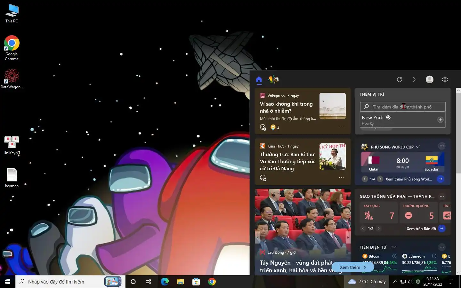Go to previous traffic page
Image resolution: width=461 pixels, height=288 pixels.
363,228
